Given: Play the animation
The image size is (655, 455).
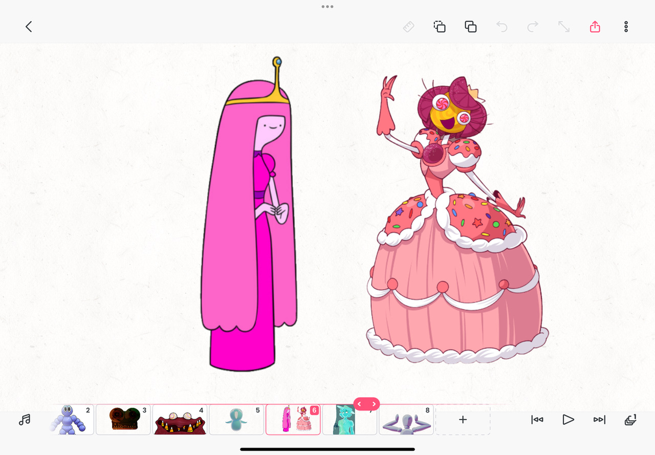Looking at the screenshot, I should coord(568,420).
